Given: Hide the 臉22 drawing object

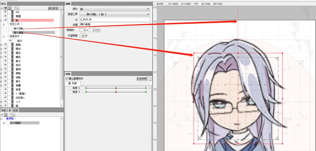Looking at the screenshot, I should 10,41.
